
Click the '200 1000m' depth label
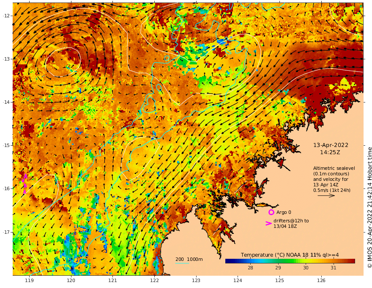point(189,259)
